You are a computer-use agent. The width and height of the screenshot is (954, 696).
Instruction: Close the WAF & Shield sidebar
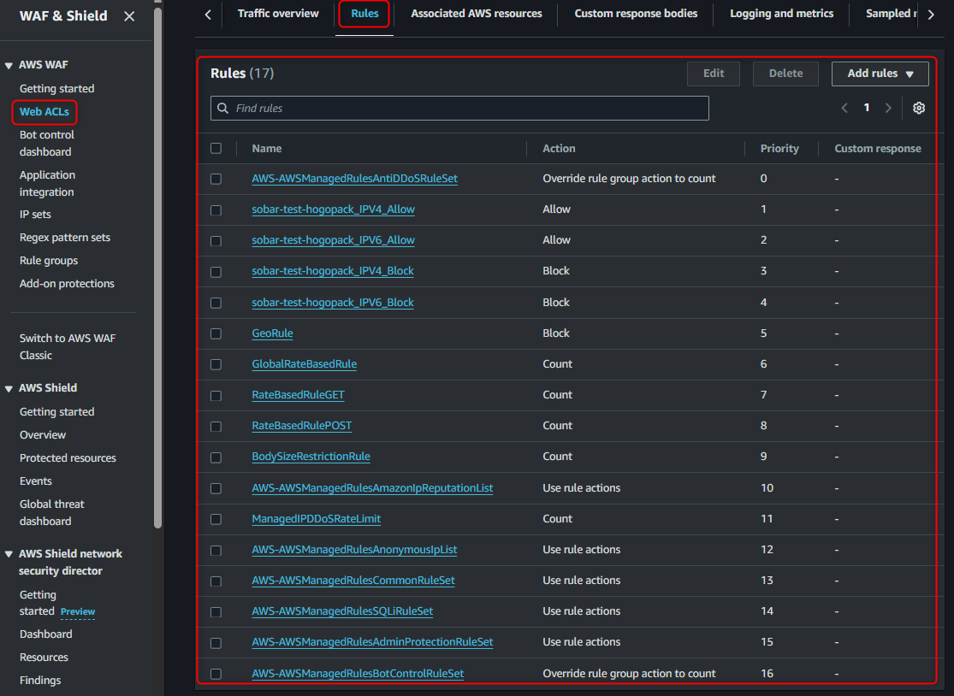[129, 16]
